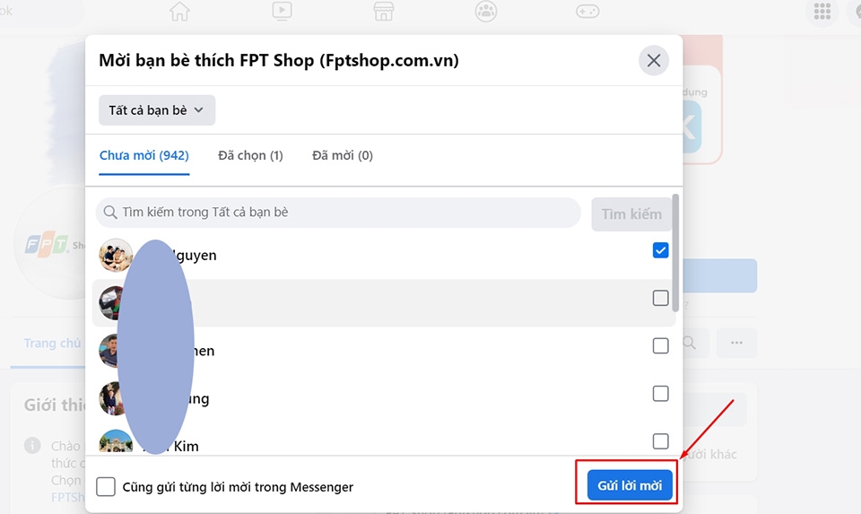Expand the "Tất cả bạn bè" dropdown
This screenshot has width=861, height=514.
pyautogui.click(x=157, y=110)
